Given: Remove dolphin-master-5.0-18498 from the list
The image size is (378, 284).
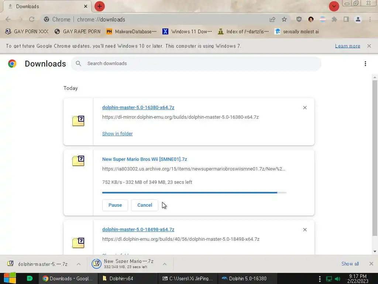Looking at the screenshot, I should 305,230.
